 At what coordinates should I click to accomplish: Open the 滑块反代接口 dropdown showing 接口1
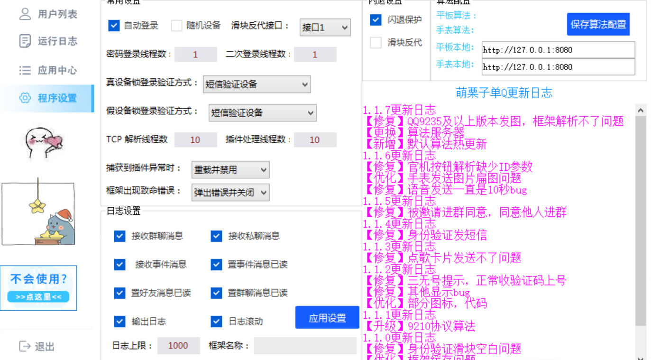click(x=325, y=28)
